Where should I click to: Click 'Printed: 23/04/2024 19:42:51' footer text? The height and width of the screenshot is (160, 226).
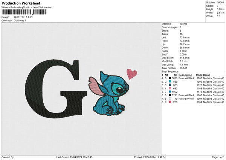(150, 157)
